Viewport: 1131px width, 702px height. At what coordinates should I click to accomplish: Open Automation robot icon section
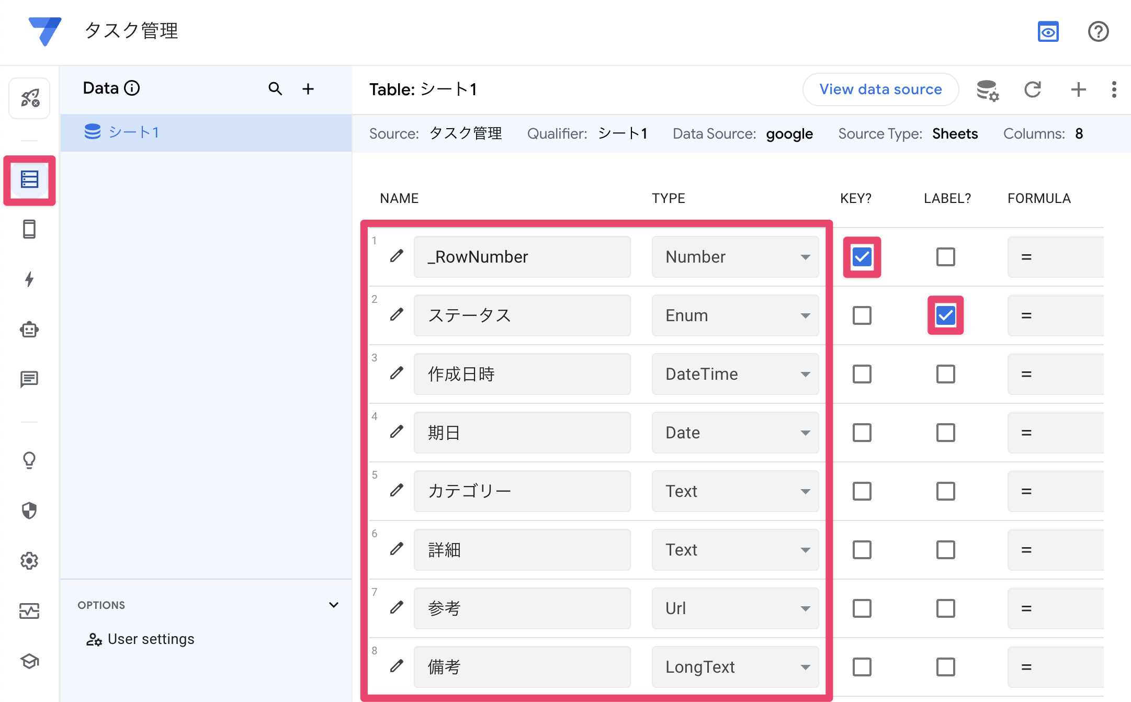point(29,330)
